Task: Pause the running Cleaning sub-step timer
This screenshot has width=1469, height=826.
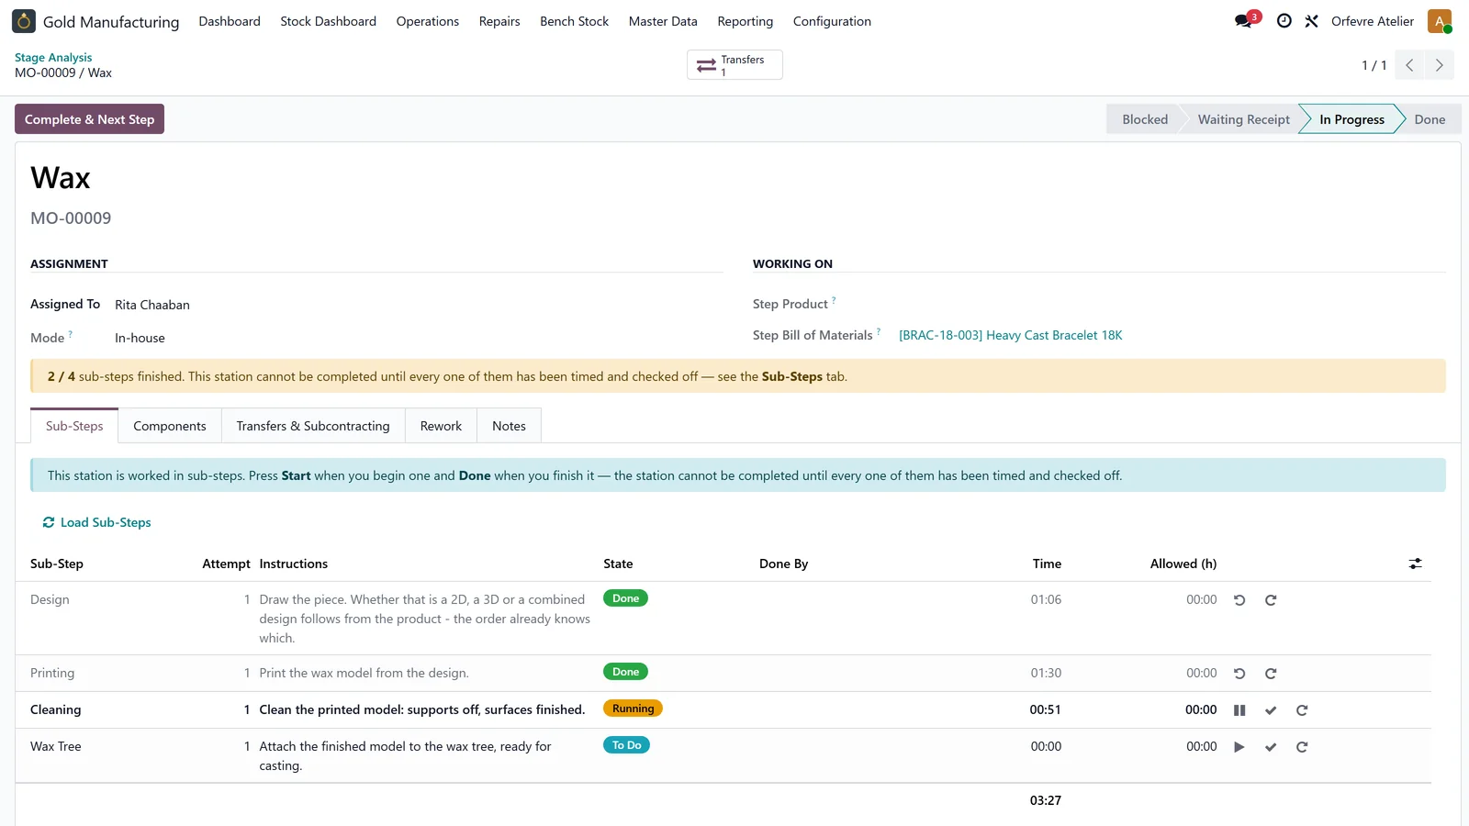Action: pyautogui.click(x=1239, y=710)
